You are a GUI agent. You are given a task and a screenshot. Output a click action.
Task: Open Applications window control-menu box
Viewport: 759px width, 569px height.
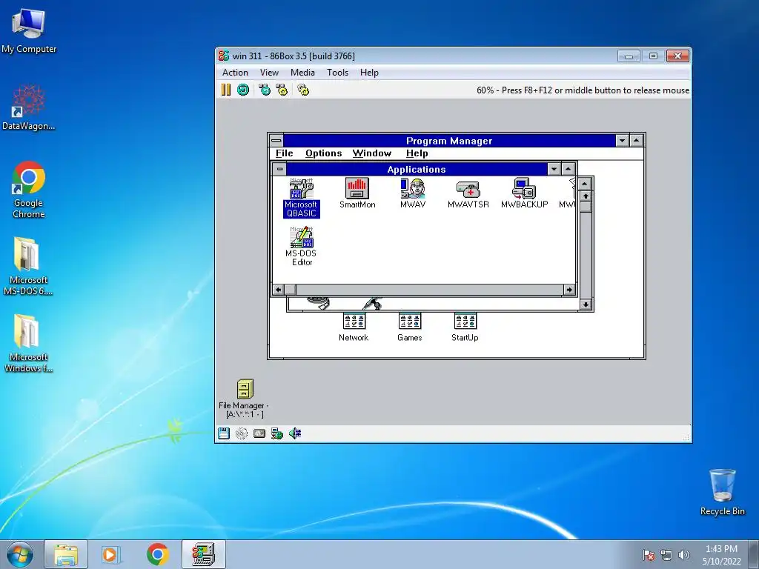(x=279, y=169)
